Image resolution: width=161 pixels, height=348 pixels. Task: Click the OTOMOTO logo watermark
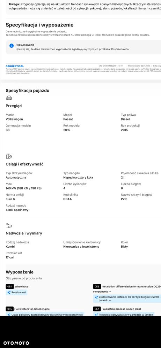(x=16, y=343)
